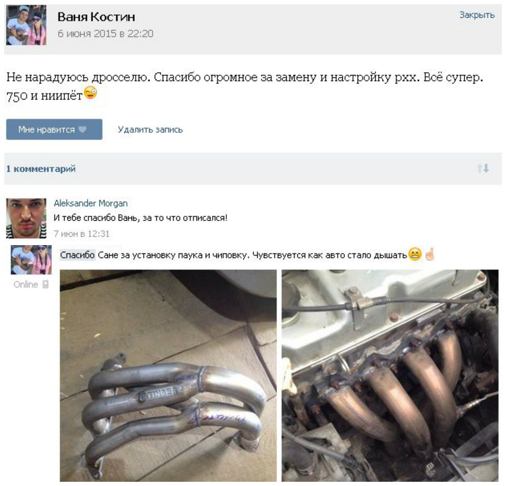Click the Мне нравится button
The height and width of the screenshot is (486, 506).
[54, 130]
